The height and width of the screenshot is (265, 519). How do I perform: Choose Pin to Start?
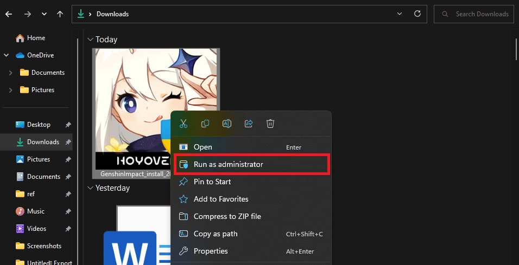tap(251, 182)
